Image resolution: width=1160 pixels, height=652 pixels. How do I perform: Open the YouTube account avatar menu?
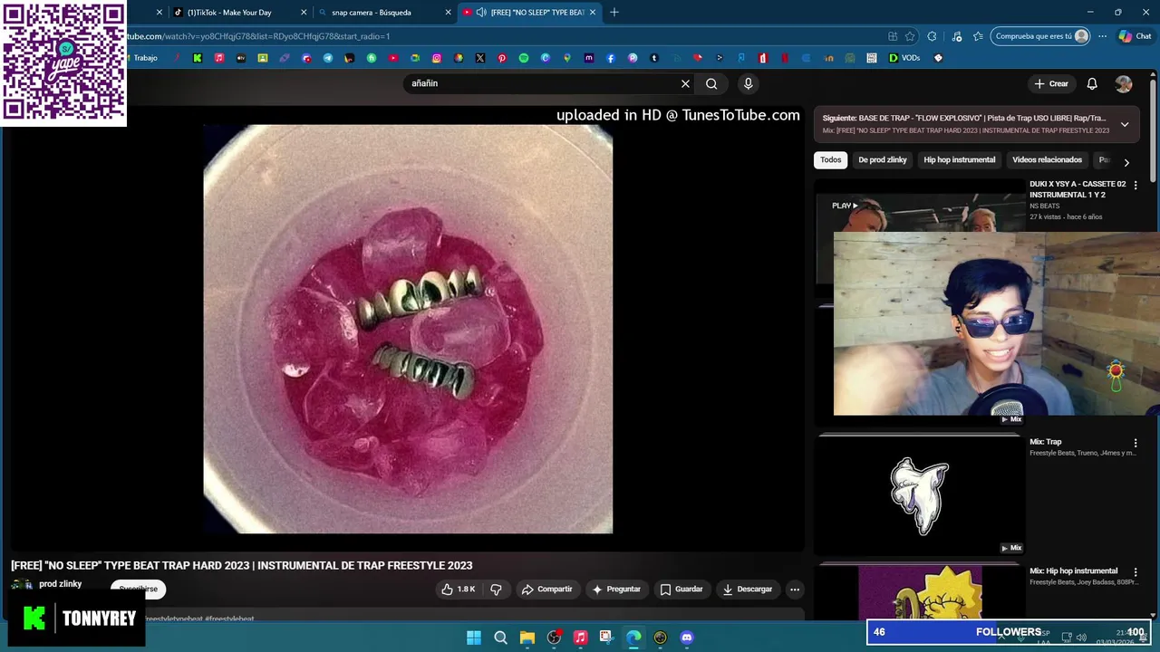click(x=1124, y=83)
